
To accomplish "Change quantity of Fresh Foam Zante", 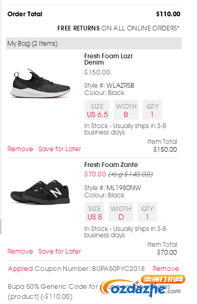I will click(x=147, y=212).
